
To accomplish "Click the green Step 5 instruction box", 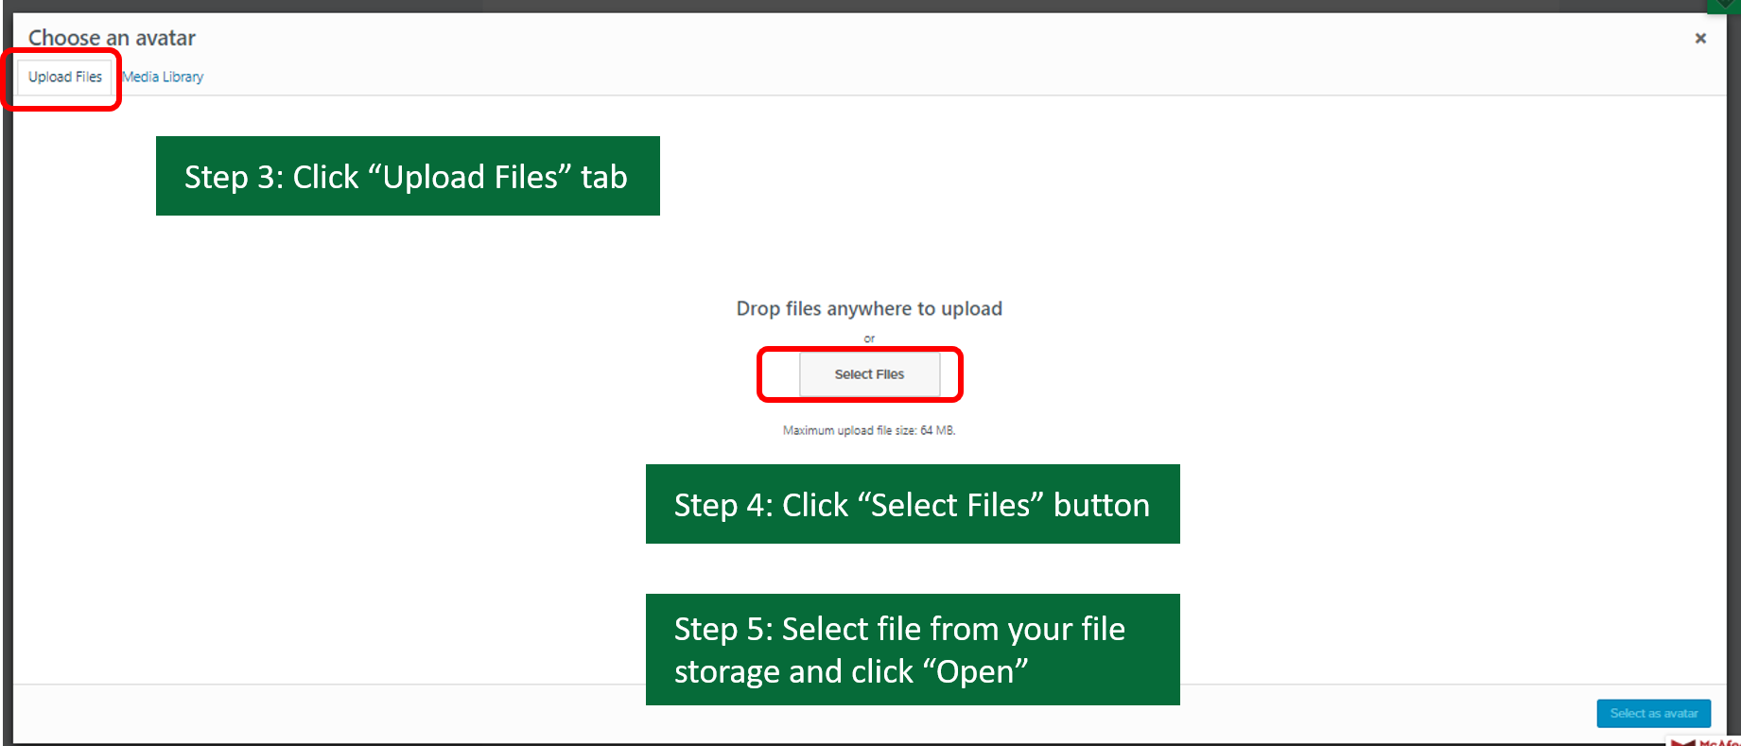I will point(913,650).
